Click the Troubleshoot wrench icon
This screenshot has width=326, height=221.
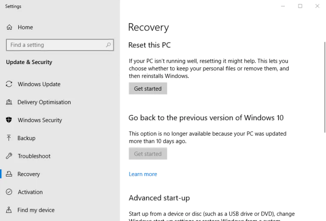[9, 156]
